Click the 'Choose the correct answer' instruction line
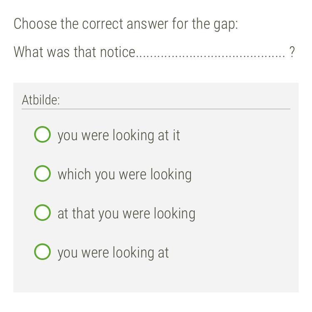 point(126,24)
